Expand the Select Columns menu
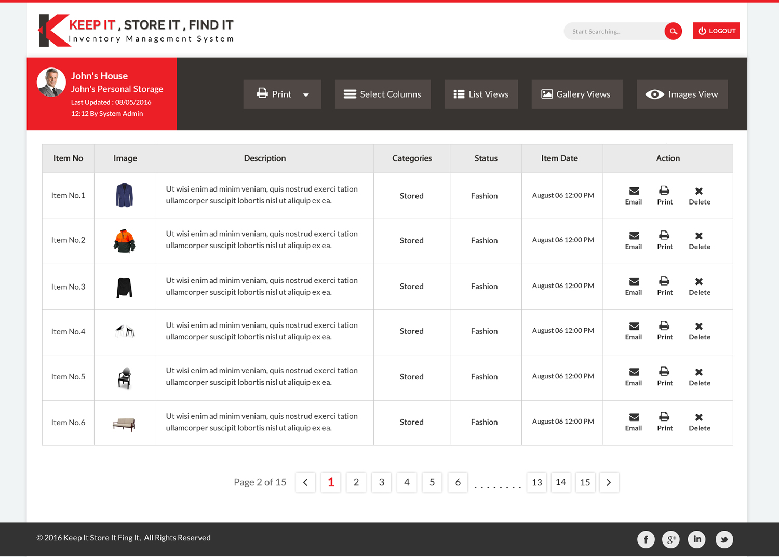The image size is (779, 557). click(x=383, y=94)
